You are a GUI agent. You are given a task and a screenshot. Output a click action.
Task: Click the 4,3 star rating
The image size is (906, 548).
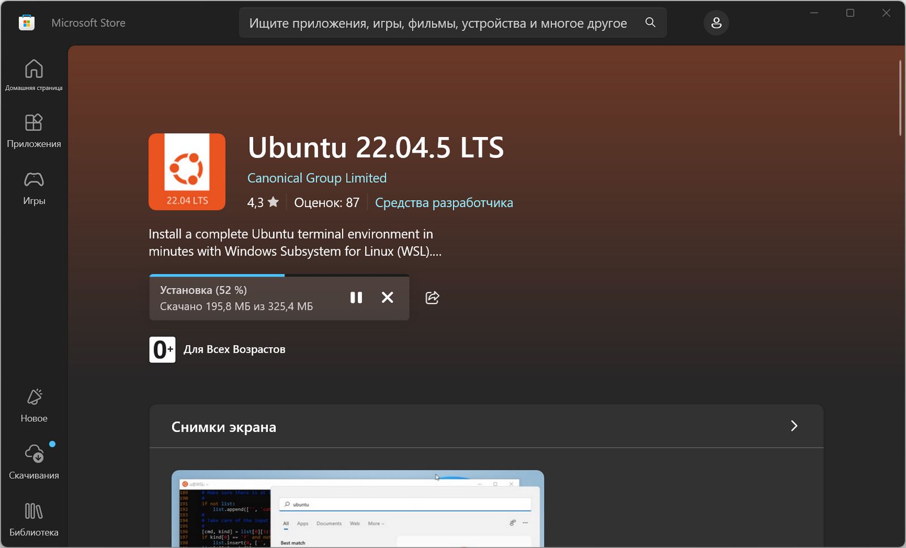[x=262, y=202]
